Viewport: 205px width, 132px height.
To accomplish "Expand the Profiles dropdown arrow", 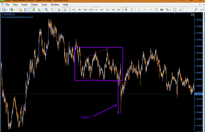I will [x=14, y=9].
